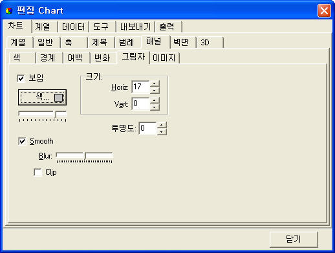Open the 이미지 sub-tab
335x253 pixels.
tap(164, 58)
